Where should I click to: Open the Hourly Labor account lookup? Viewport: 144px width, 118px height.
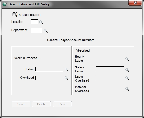[x=127, y=59]
